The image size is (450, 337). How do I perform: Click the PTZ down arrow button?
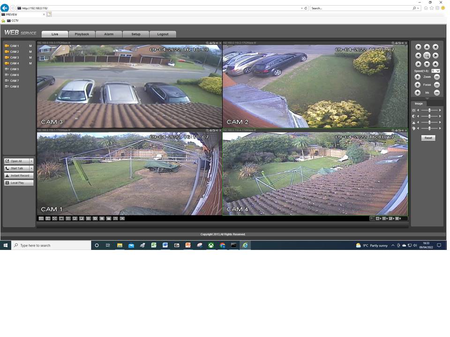tap(427, 64)
